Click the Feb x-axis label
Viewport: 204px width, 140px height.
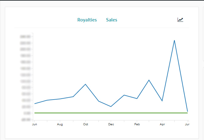point(137,124)
